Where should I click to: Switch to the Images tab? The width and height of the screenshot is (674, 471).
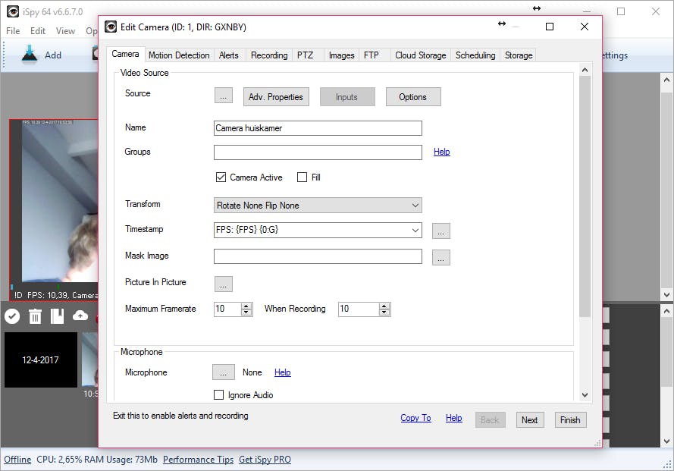click(x=341, y=55)
